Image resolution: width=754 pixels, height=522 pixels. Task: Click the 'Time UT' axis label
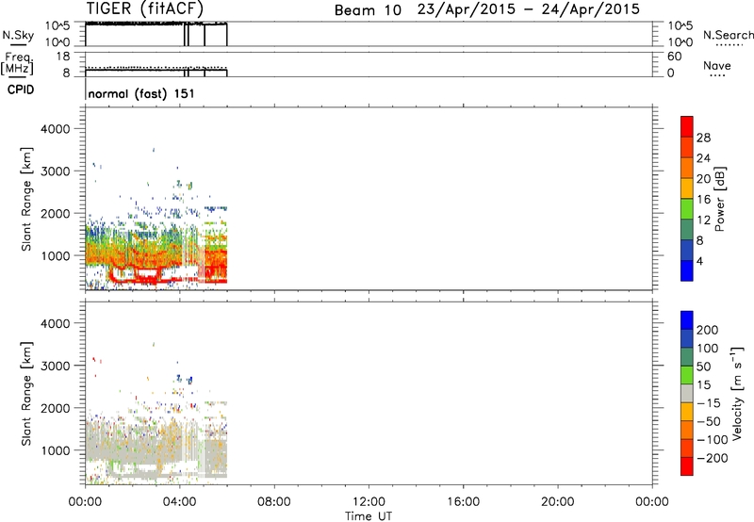click(x=369, y=516)
